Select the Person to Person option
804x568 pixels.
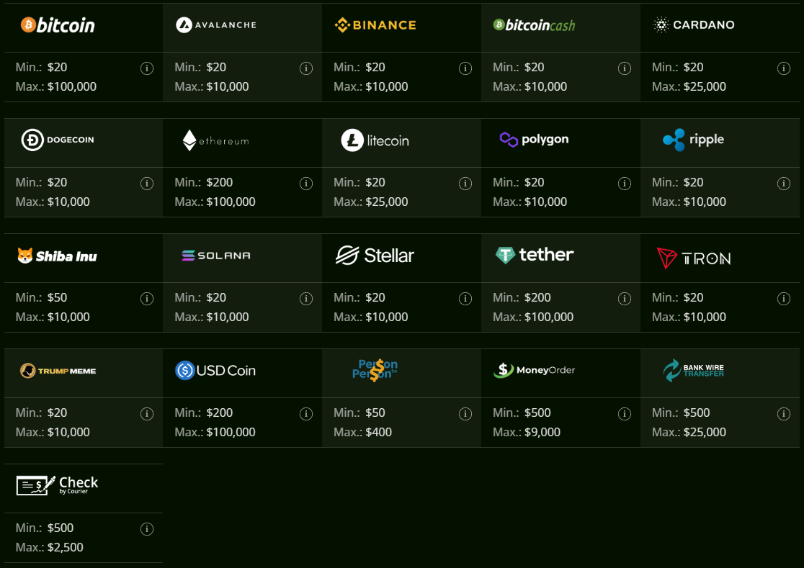tap(375, 370)
